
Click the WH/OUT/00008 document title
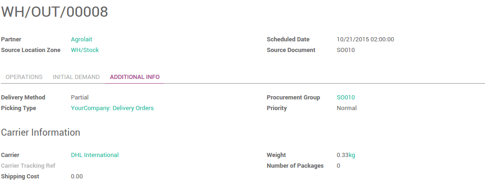pos(55,13)
